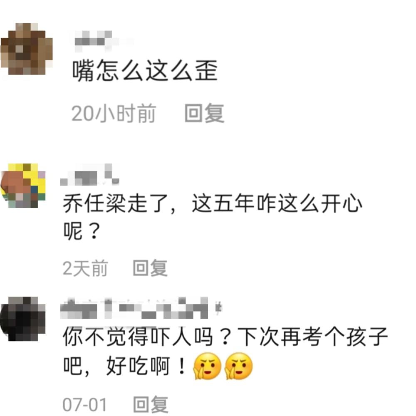Select the comment text '嘴怎么这么歪'
This screenshot has width=416, height=416.
coord(145,70)
